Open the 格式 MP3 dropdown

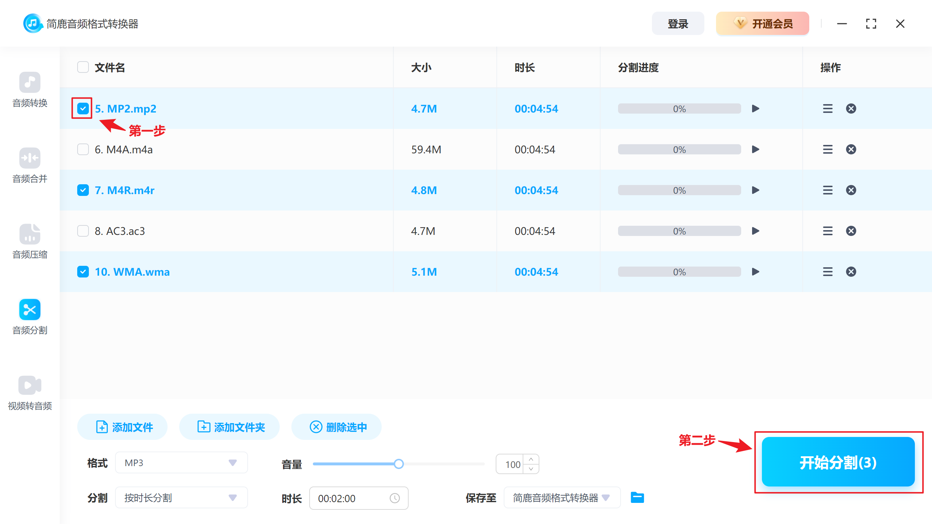(181, 462)
